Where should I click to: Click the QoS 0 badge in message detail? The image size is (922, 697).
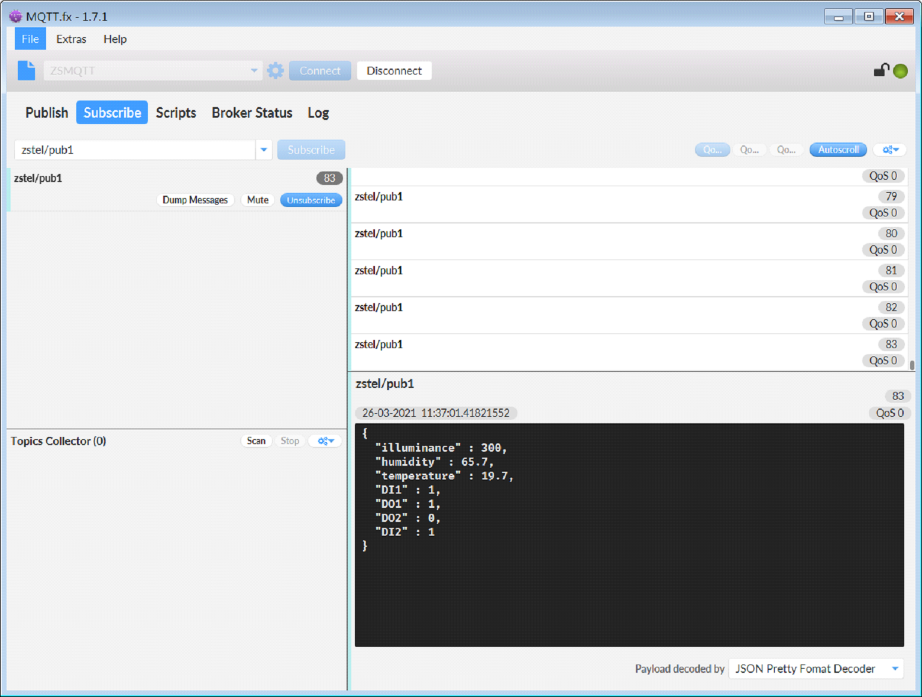[x=889, y=413]
